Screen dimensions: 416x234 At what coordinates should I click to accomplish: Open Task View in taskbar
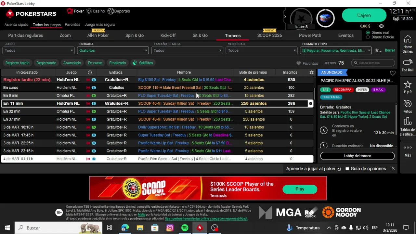(110, 228)
